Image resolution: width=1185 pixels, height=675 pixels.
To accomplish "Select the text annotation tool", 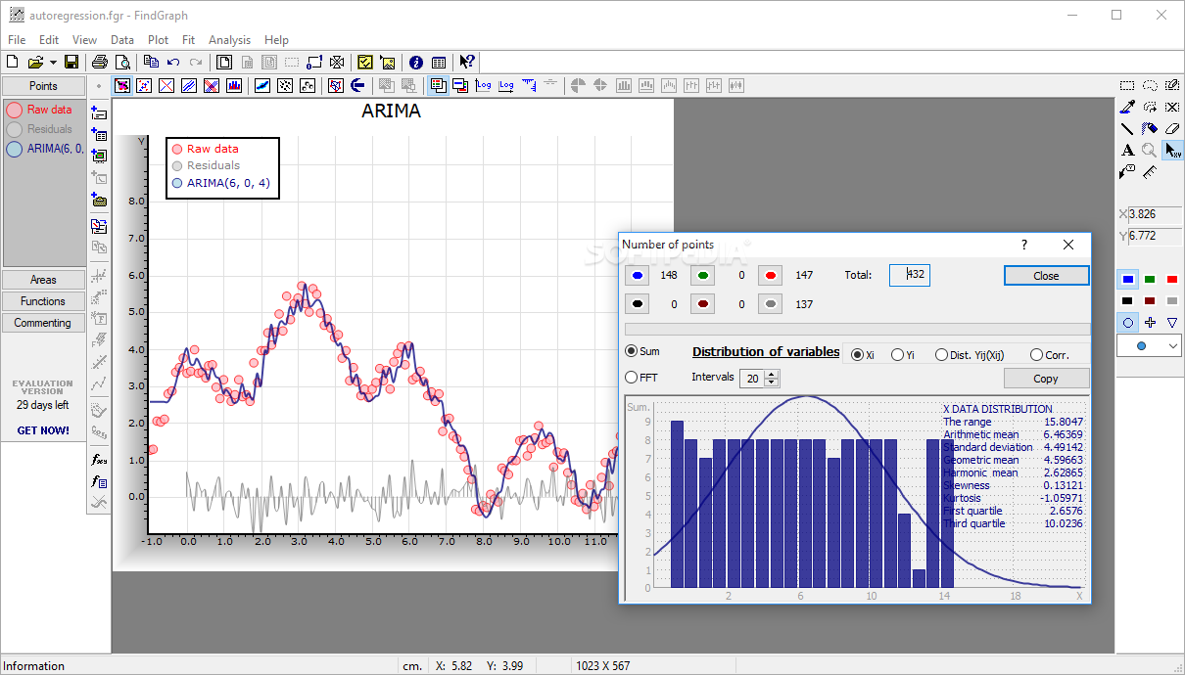I will (x=1127, y=151).
